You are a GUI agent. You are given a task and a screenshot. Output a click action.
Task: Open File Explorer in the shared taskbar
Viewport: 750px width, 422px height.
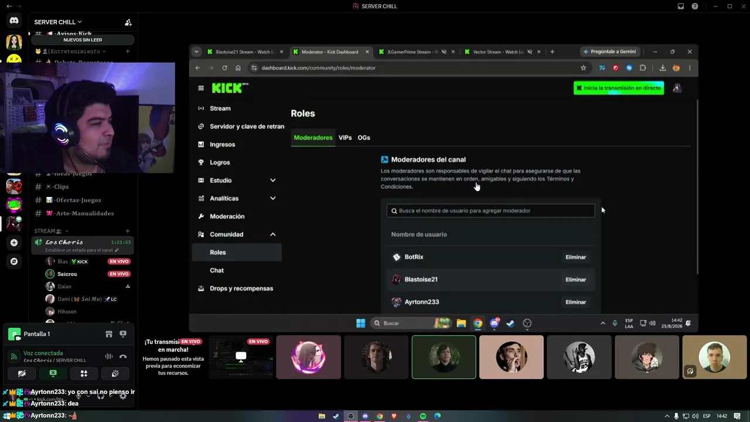point(461,323)
